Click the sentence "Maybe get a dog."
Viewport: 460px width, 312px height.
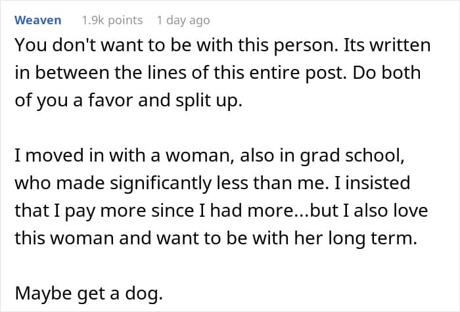[89, 294]
